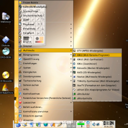Viewport: 128px width, 128px height.
Task: Click the Dateien suchen icon
Action: [x=20, y=85]
